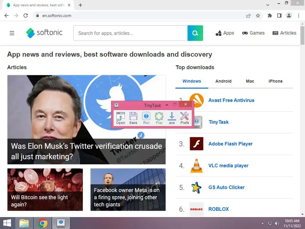The width and height of the screenshot is (305, 229).
Task: Switch to the iPhone top downloads tab
Action: (276, 81)
